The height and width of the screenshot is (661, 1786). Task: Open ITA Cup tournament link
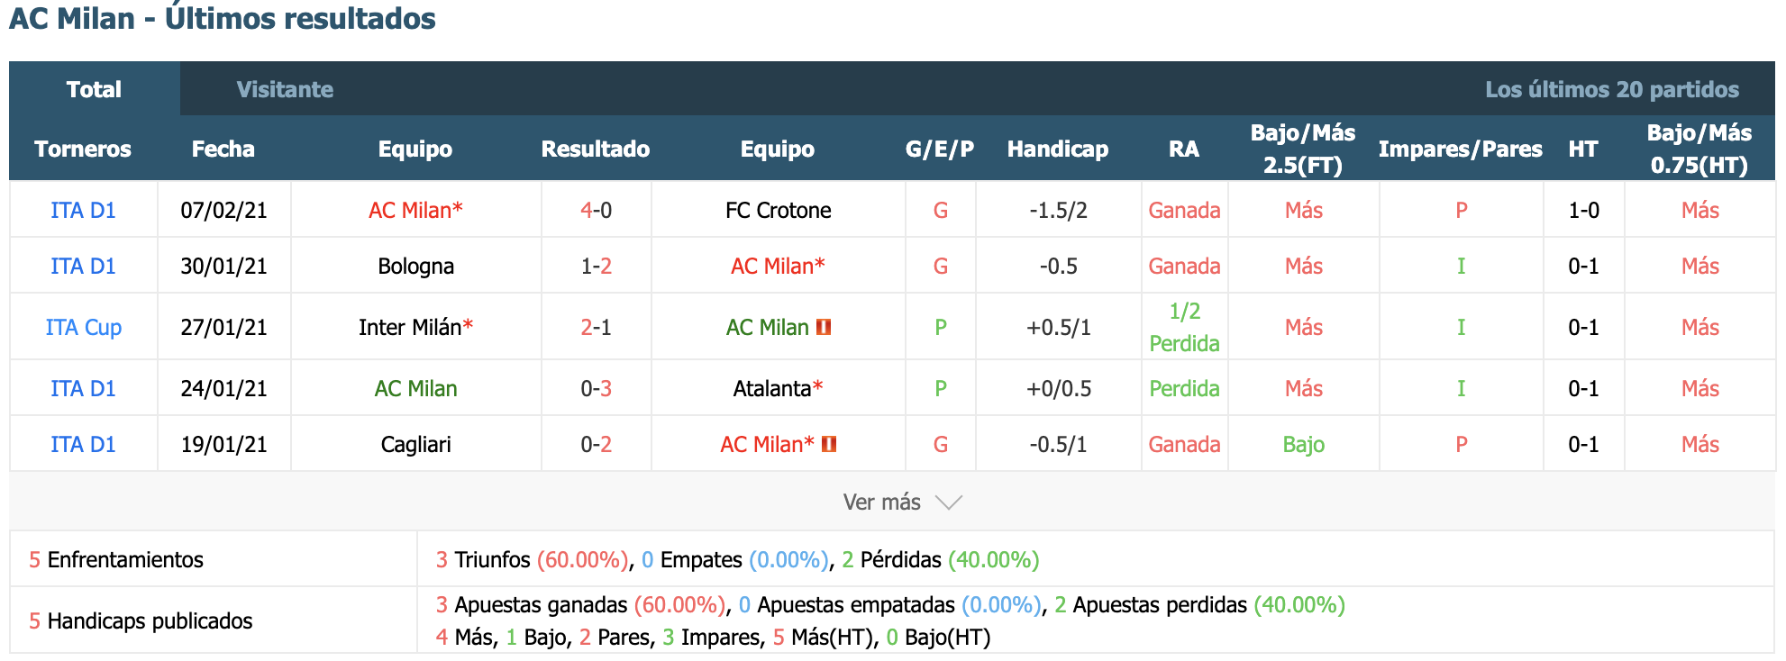coord(84,327)
